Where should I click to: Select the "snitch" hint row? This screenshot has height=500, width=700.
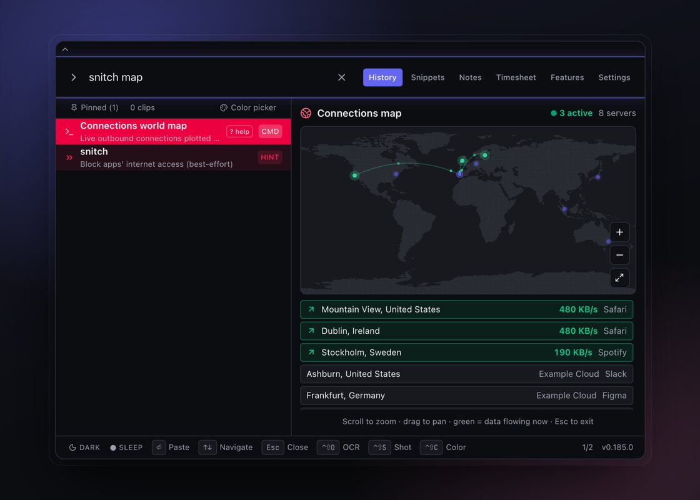pyautogui.click(x=173, y=157)
